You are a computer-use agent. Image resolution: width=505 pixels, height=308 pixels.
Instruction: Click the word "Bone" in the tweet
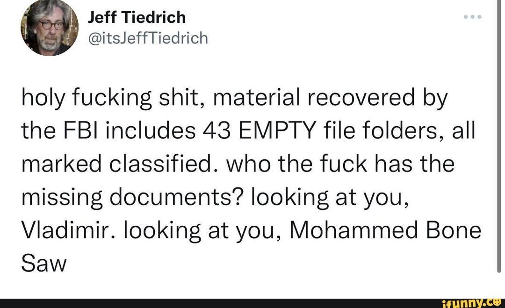click(x=451, y=231)
